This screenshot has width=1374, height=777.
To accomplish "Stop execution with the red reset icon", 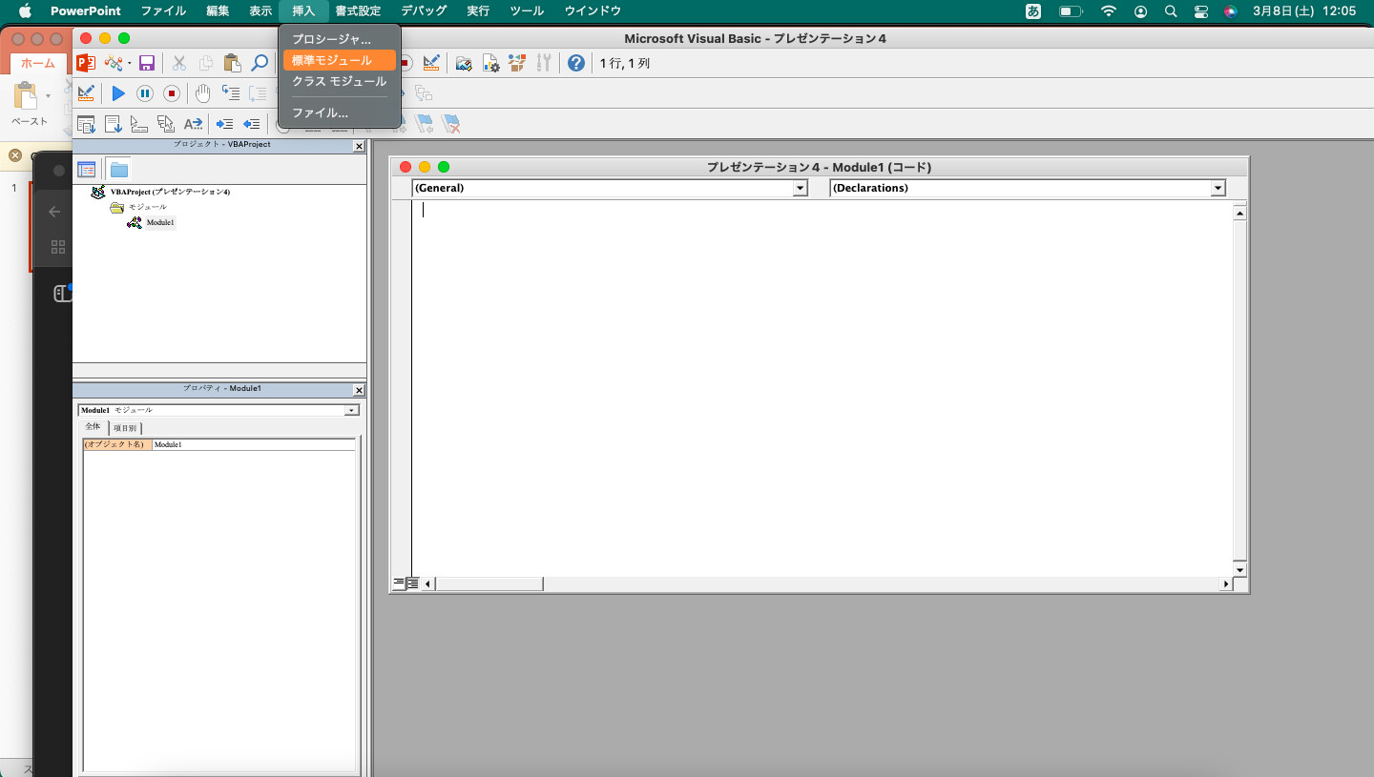I will pyautogui.click(x=172, y=93).
